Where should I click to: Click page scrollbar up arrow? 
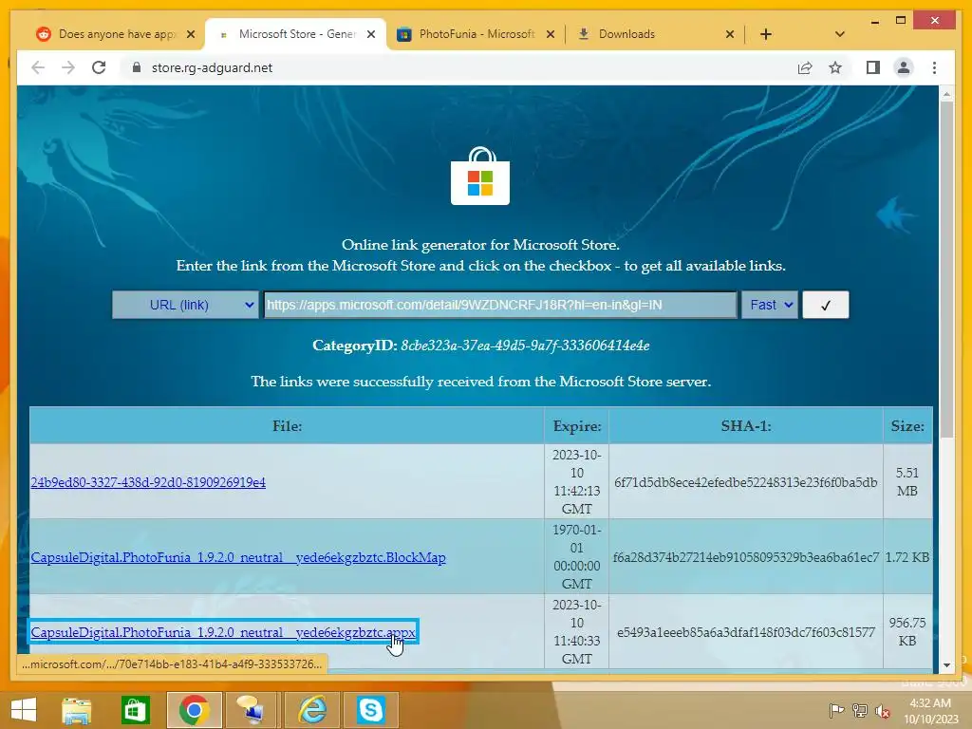click(x=946, y=94)
